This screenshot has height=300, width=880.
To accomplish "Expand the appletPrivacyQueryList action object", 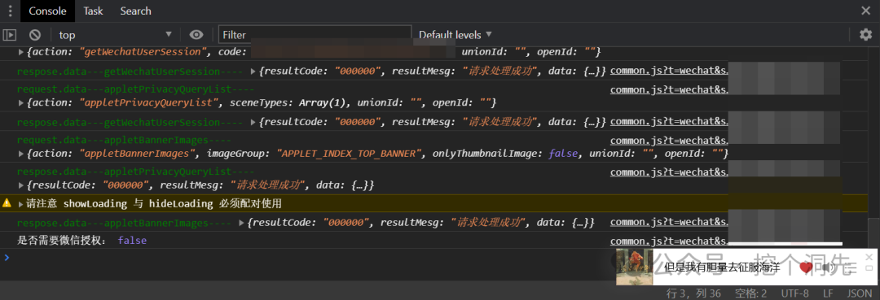I will (x=21, y=103).
